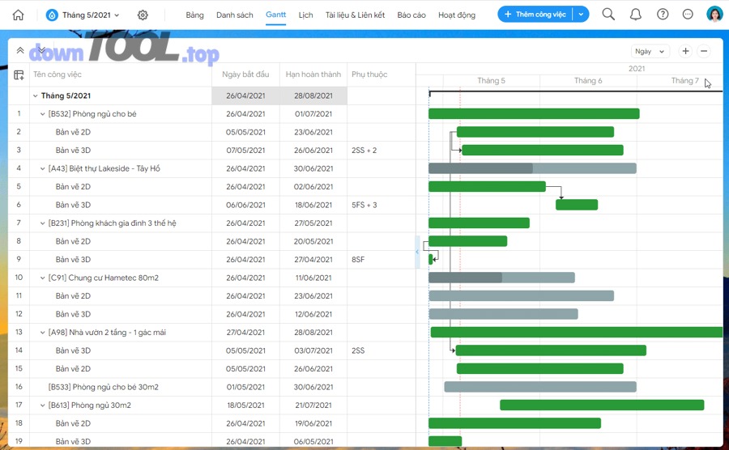The height and width of the screenshot is (450, 729).
Task: Open the help question mark icon
Action: tap(663, 15)
